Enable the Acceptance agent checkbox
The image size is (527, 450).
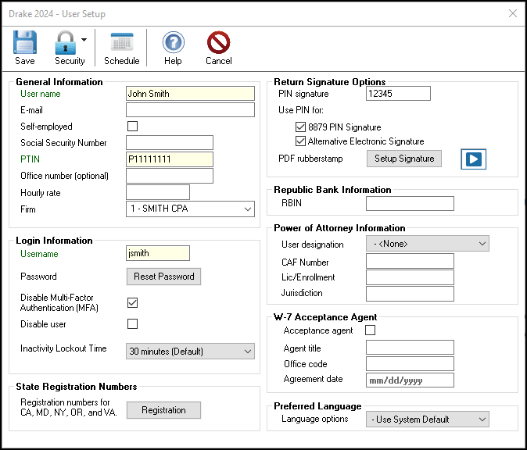coord(370,330)
